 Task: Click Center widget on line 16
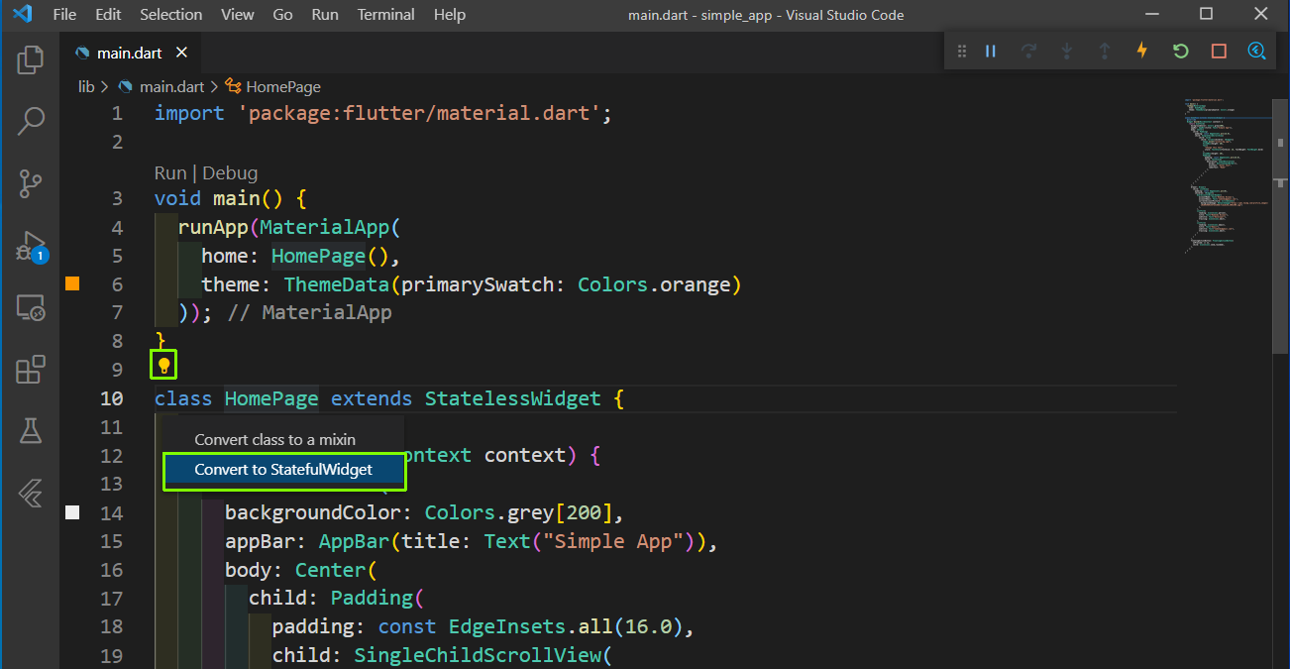pyautogui.click(x=331, y=570)
